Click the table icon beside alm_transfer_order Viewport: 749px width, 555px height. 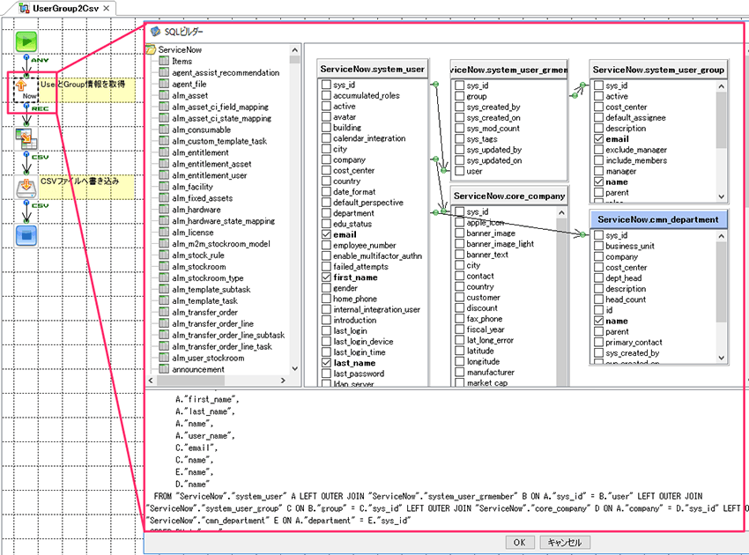(x=164, y=313)
